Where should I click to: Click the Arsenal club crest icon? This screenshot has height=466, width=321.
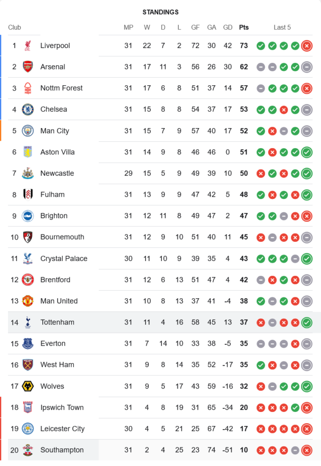click(x=27, y=67)
